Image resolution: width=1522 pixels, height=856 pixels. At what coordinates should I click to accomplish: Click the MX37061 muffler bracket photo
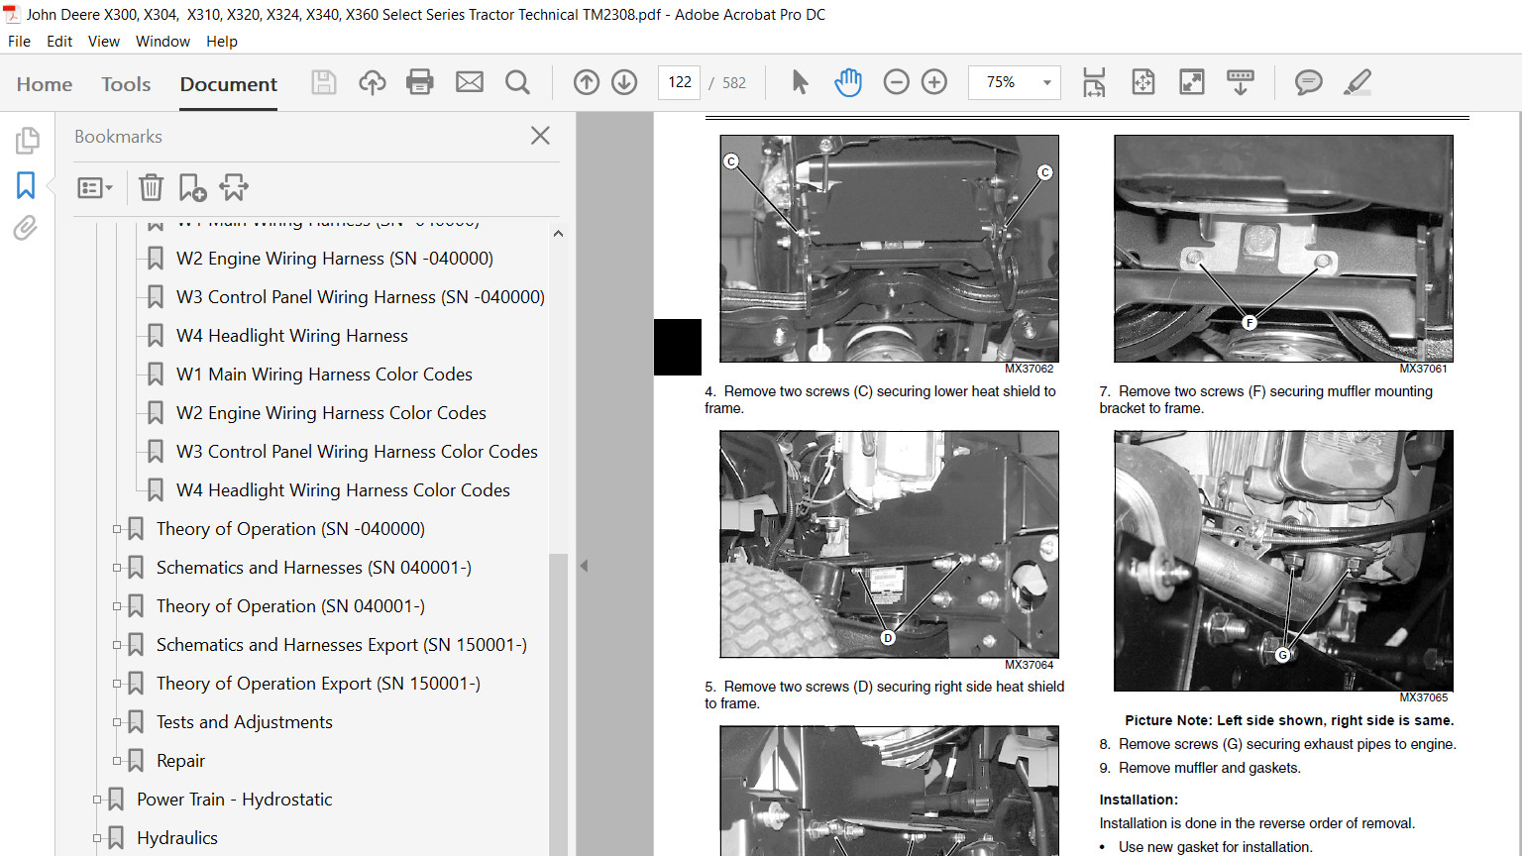pos(1283,249)
